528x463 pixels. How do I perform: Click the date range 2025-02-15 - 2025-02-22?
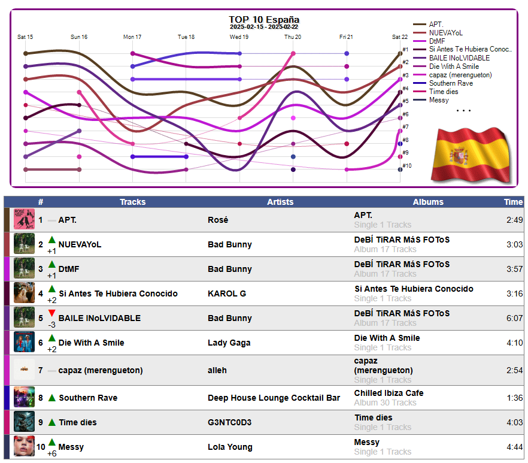click(264, 27)
